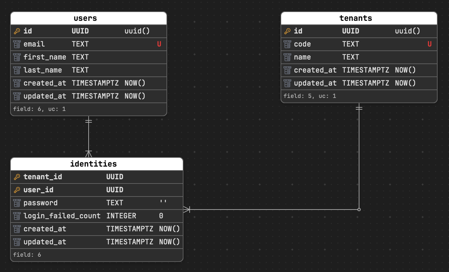Click the column icon next to email field

(x=17, y=44)
